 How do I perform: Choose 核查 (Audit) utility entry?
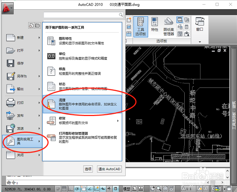[x=82, y=71]
